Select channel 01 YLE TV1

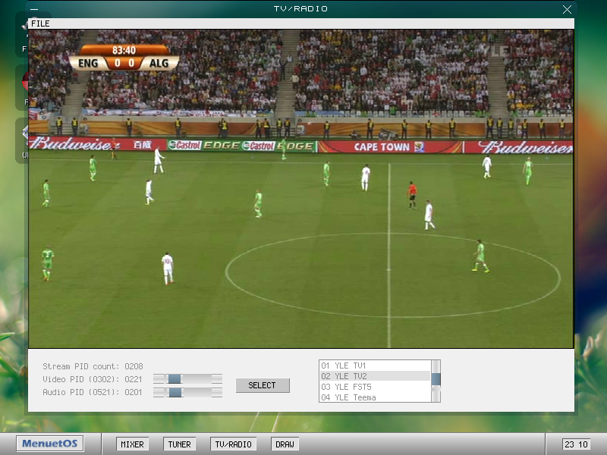click(x=375, y=366)
